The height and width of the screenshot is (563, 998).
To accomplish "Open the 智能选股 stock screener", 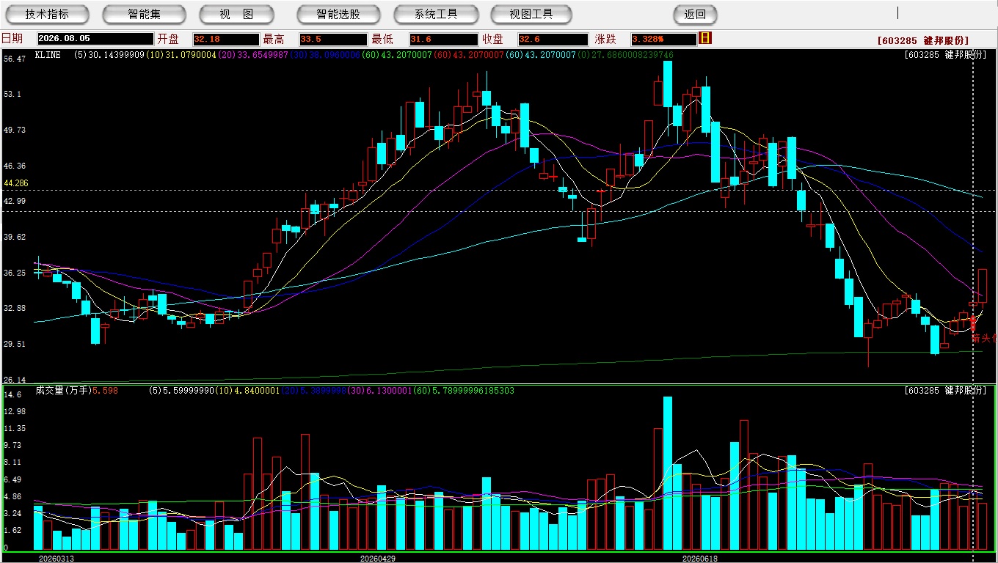I will point(338,14).
